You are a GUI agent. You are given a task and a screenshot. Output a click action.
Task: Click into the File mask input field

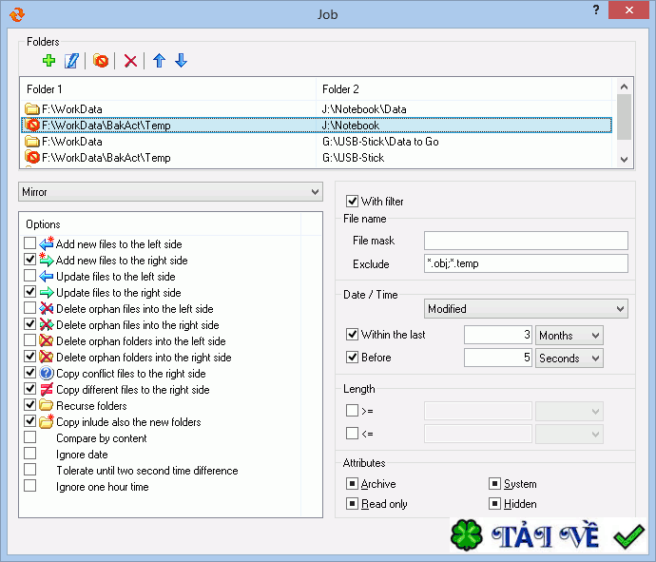point(526,241)
